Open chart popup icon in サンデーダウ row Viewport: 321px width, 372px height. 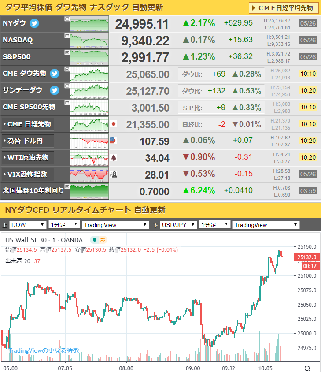(x=67, y=86)
